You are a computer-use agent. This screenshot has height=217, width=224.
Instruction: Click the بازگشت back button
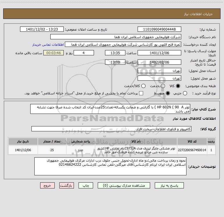(67, 185)
